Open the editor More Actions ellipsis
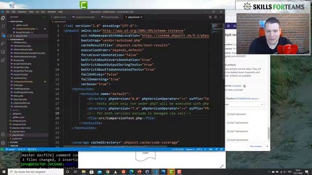Image resolution: width=312 pixels, height=175 pixels. coord(220,17)
